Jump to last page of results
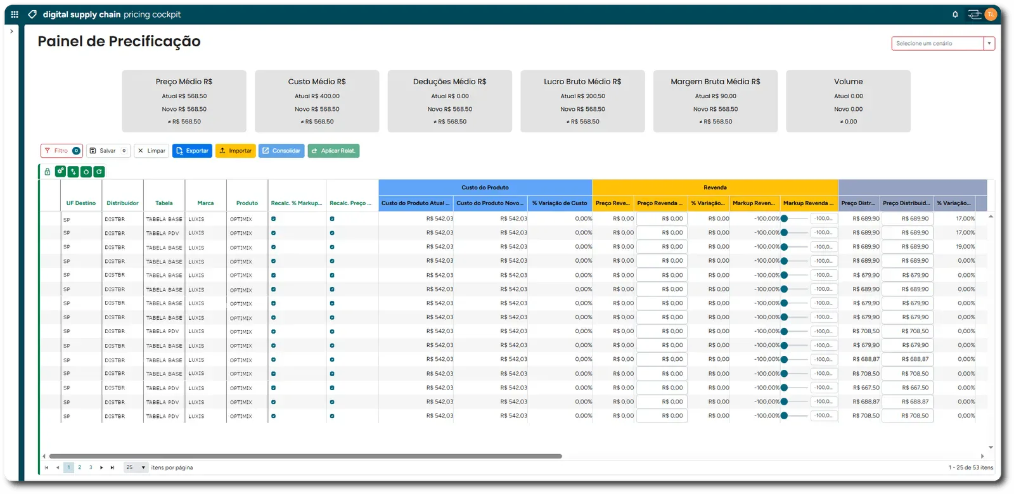 click(112, 467)
